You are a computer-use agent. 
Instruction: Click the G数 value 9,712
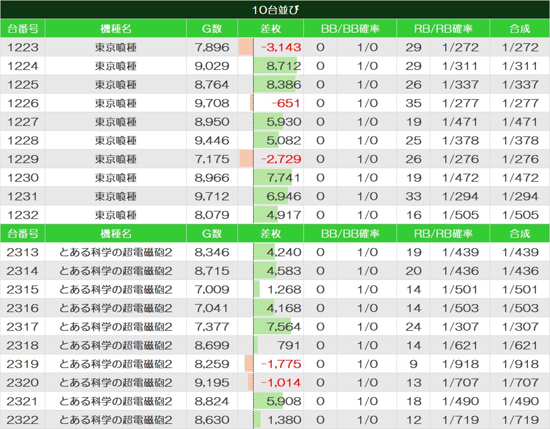(x=212, y=196)
